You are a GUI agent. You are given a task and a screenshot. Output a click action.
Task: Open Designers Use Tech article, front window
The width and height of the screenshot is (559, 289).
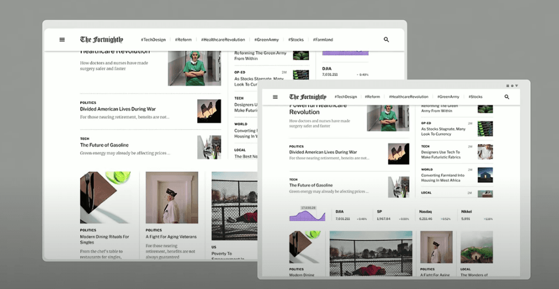click(441, 155)
